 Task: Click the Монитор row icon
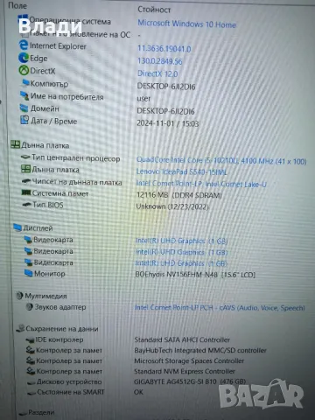click(x=28, y=273)
